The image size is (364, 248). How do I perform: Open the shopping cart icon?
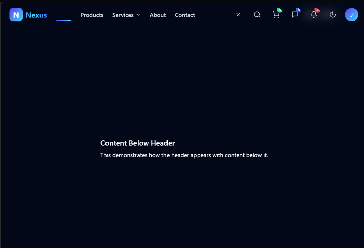(276, 15)
